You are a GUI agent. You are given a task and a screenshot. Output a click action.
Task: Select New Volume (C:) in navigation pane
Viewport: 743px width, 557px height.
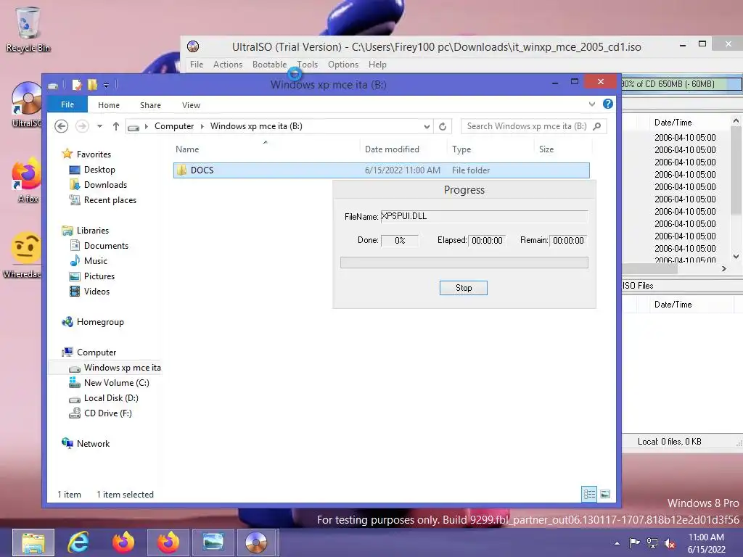point(116,383)
